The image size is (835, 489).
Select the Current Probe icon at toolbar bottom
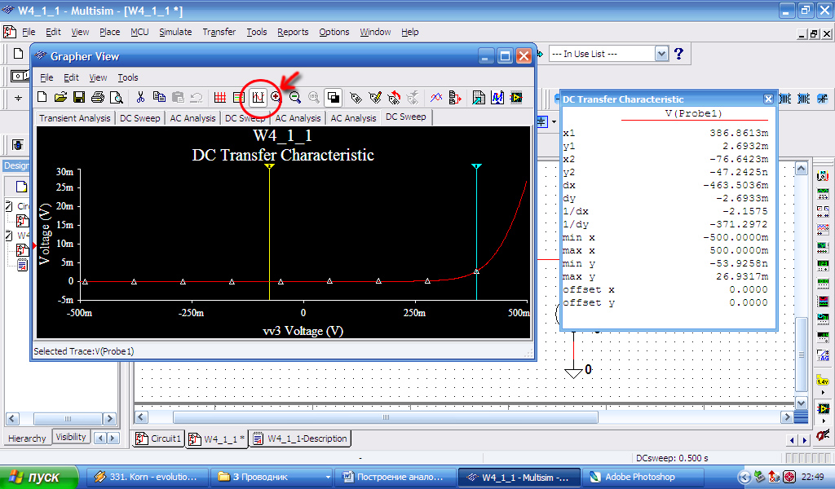tap(823, 436)
